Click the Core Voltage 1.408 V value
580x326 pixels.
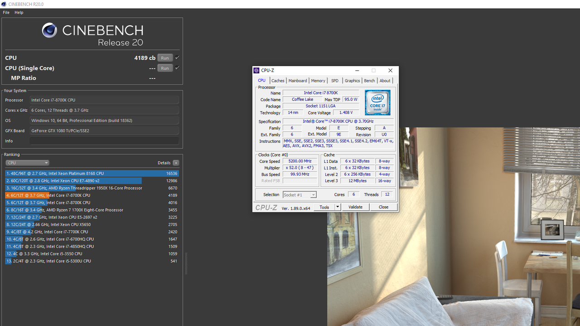pos(346,112)
